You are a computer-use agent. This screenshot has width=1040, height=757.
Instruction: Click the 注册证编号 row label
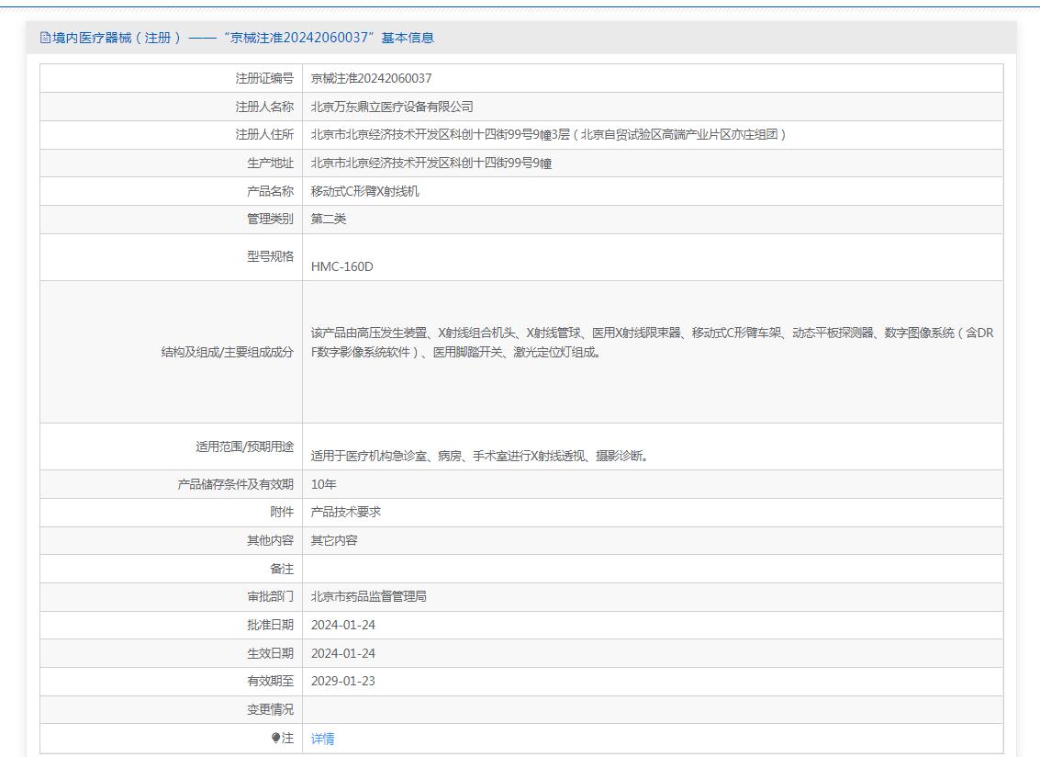pos(264,78)
